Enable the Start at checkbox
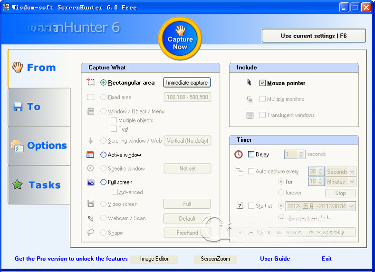The height and width of the screenshot is (272, 375). pos(251,206)
